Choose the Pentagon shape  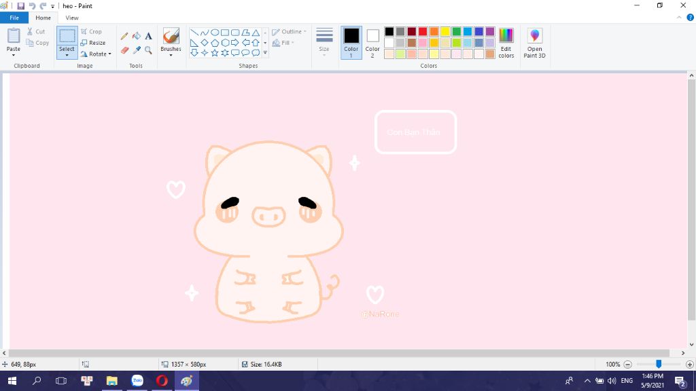214,43
